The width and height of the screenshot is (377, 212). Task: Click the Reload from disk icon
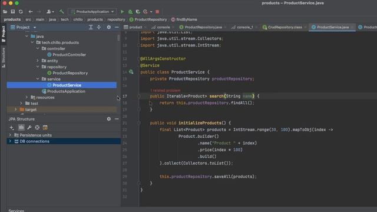pos(21,12)
